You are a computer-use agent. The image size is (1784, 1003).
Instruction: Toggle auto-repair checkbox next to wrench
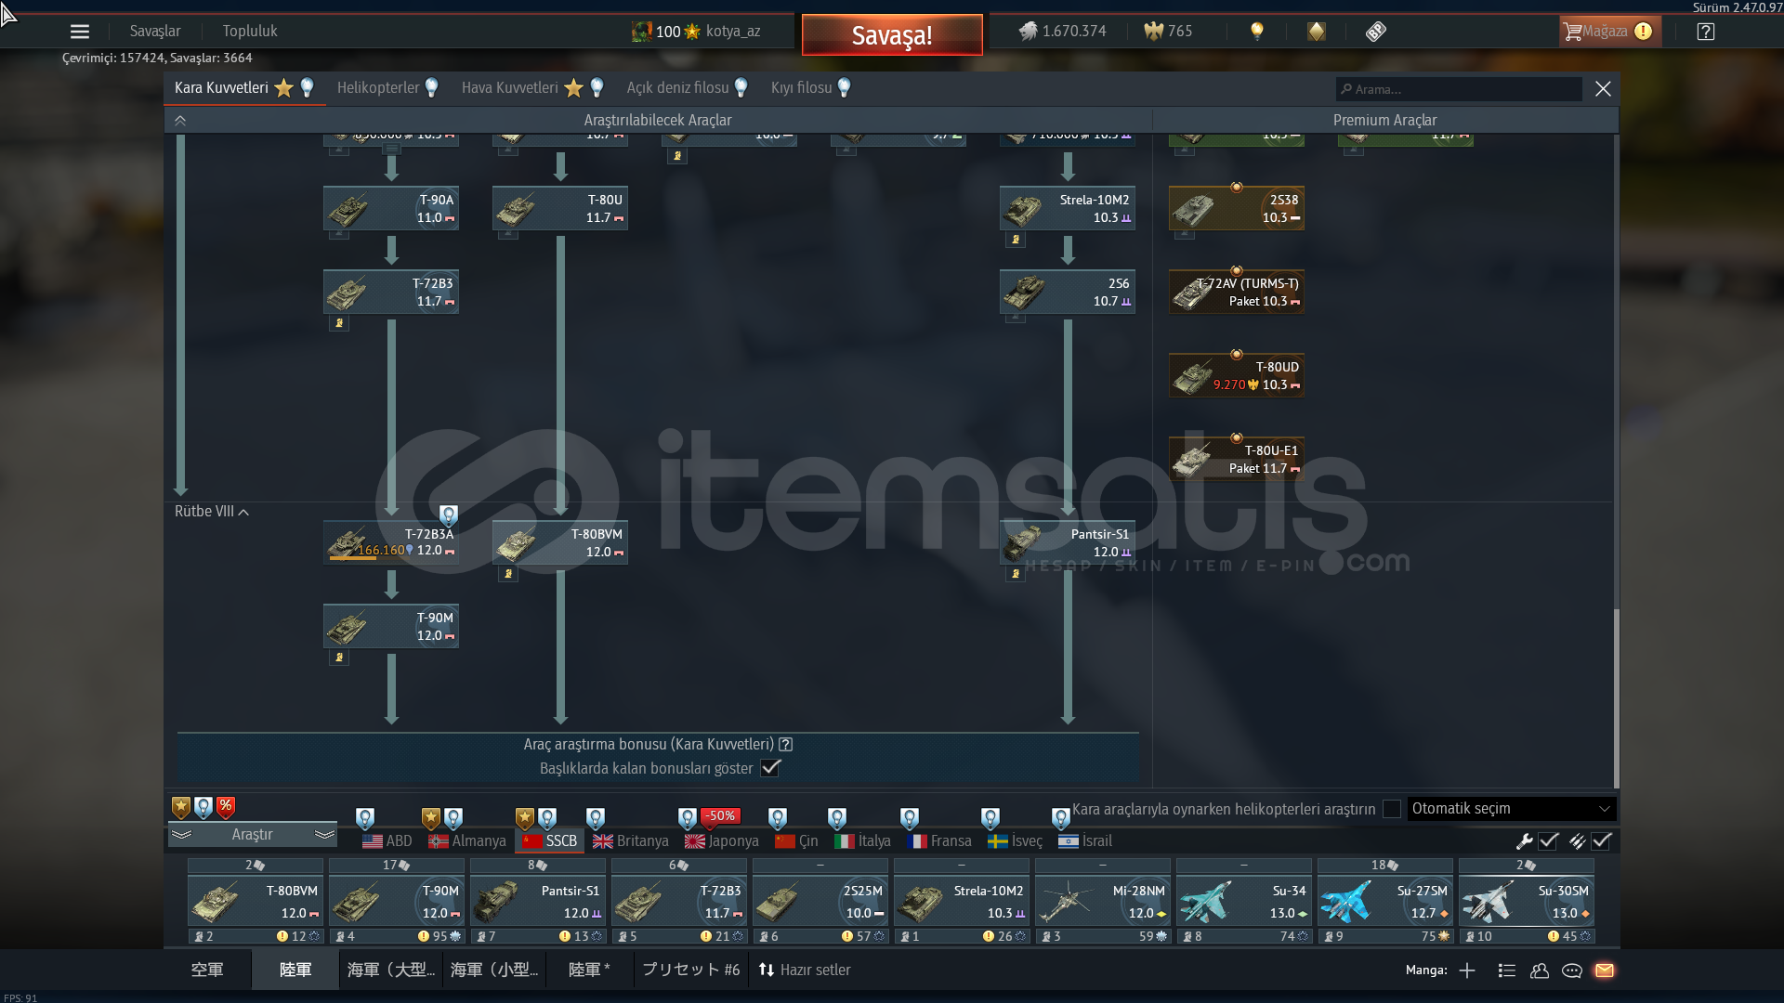click(x=1548, y=840)
